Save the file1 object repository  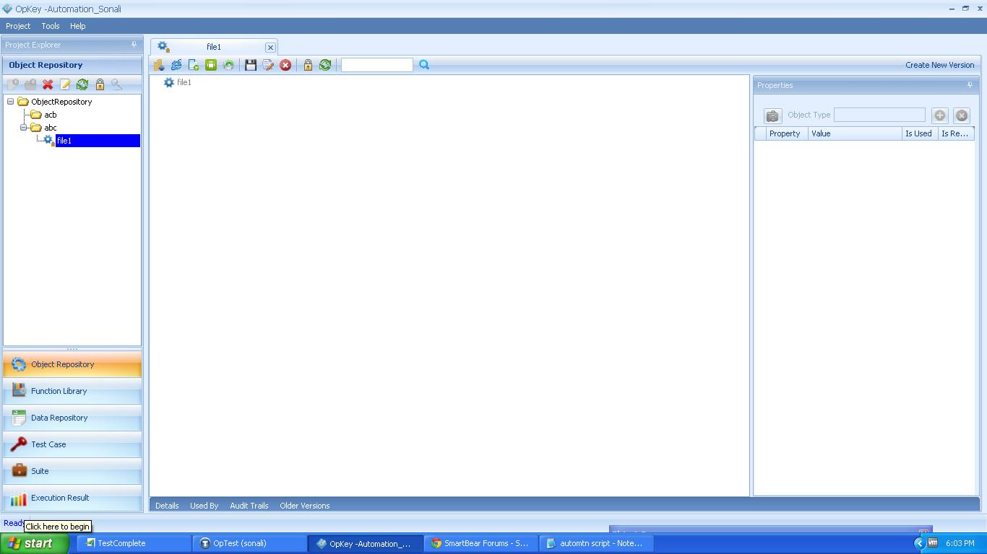pyautogui.click(x=249, y=65)
